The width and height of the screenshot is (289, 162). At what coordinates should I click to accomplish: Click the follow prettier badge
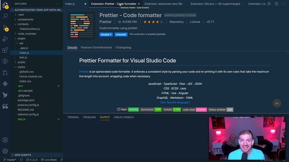(x=220, y=110)
